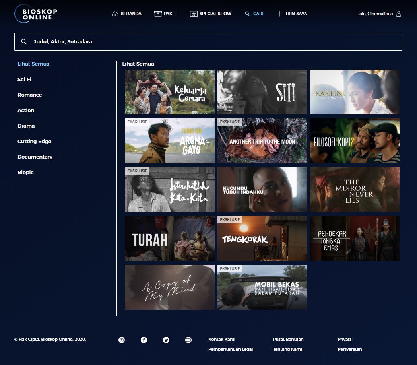Open the Tentang Kami link

(x=287, y=349)
